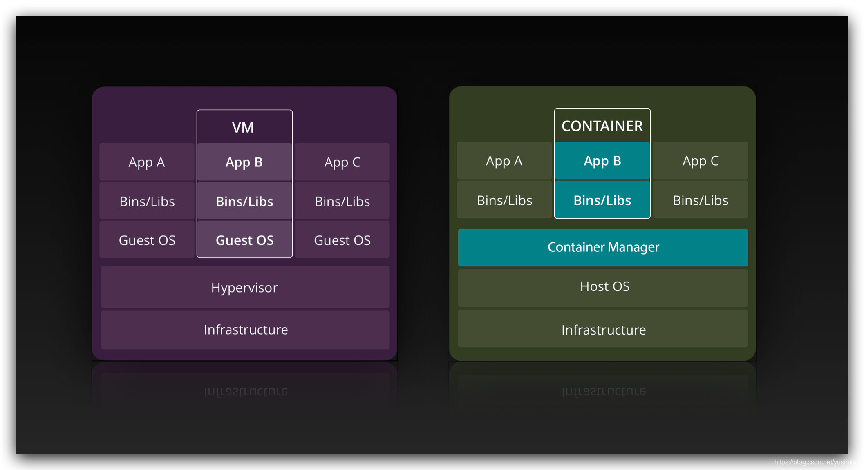Click Bins/Libs under container App C

click(x=700, y=200)
